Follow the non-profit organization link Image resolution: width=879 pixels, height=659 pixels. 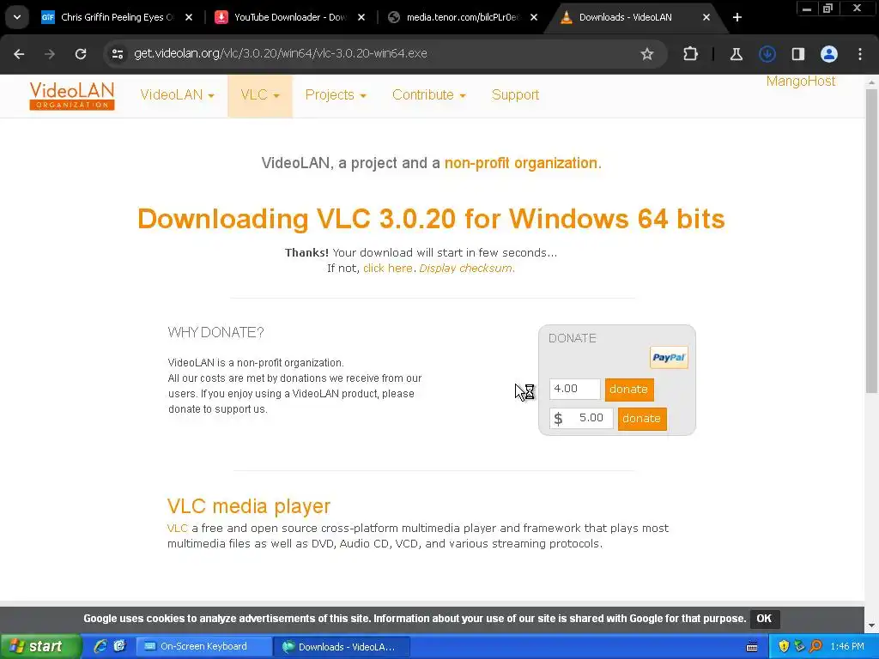point(523,163)
